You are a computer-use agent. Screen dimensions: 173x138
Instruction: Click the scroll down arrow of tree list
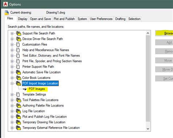(x=148, y=129)
